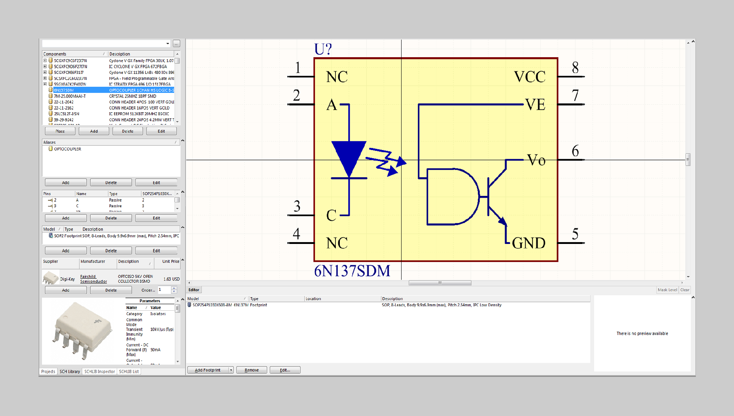Click the pin 2 symbol icon
Screen dimensions: 734x416
pos(50,200)
